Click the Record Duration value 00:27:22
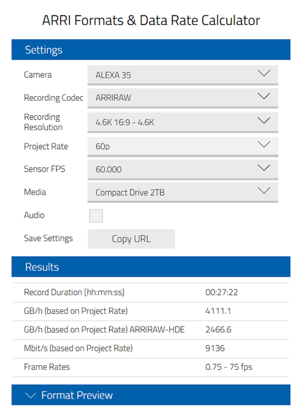The height and width of the screenshot is (411, 305). [221, 292]
